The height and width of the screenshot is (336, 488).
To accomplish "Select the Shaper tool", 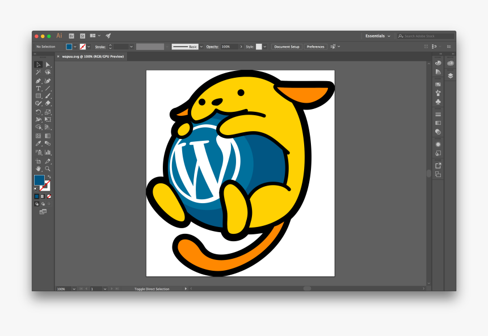I will (38, 103).
